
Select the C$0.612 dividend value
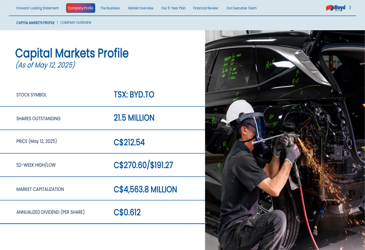click(127, 212)
